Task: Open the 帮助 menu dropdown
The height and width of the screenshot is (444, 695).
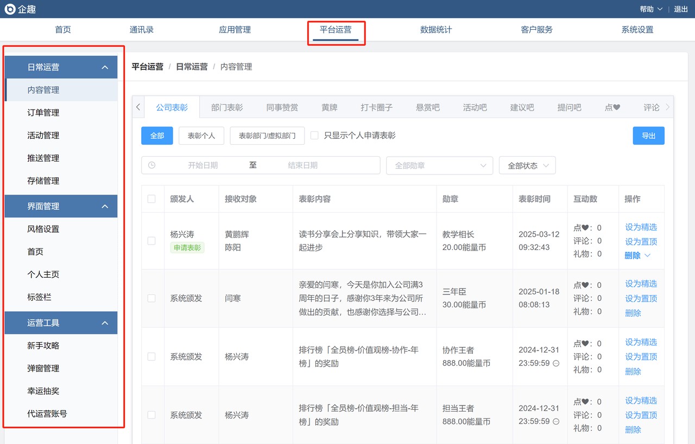Action: pyautogui.click(x=651, y=9)
